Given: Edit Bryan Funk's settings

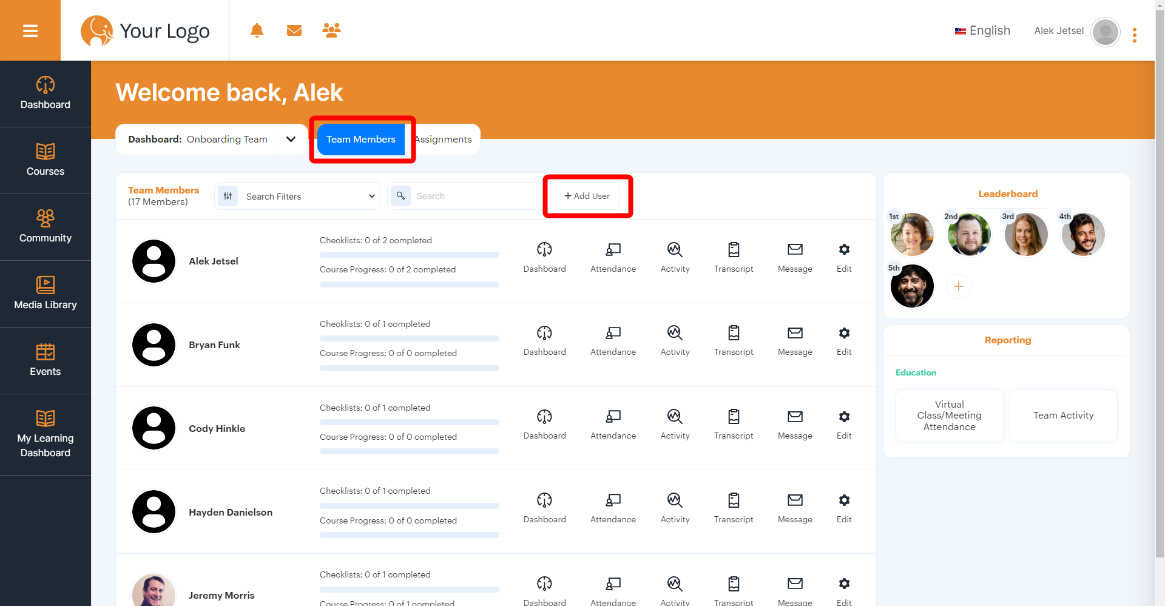Looking at the screenshot, I should 844,341.
